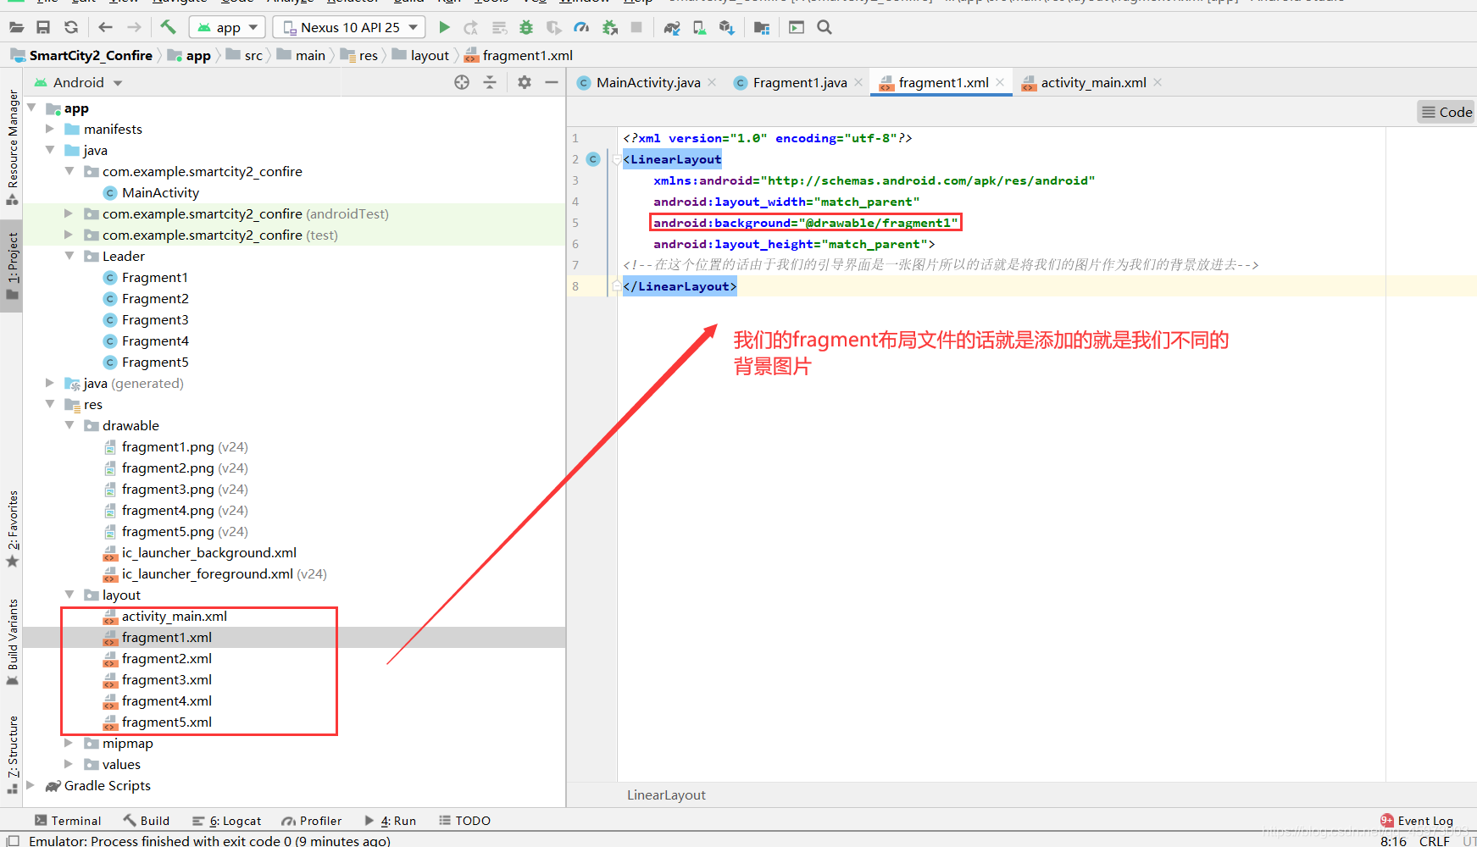The width and height of the screenshot is (1477, 847).
Task: Click the Debug app bug icon
Action: (526, 27)
